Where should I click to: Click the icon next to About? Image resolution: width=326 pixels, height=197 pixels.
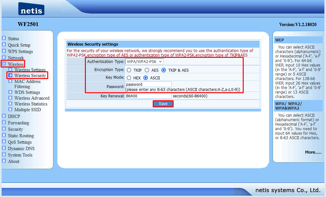click(x=4, y=161)
